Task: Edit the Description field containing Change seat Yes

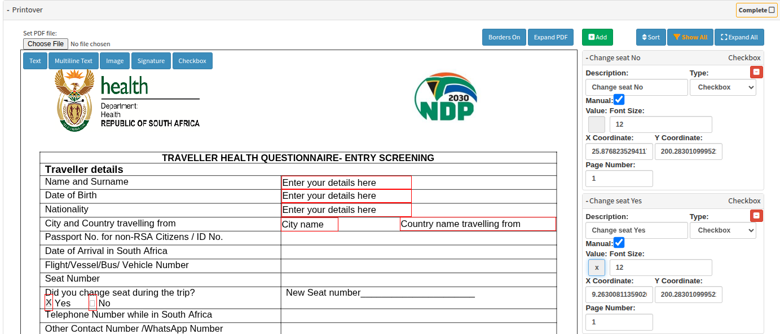Action: point(637,230)
